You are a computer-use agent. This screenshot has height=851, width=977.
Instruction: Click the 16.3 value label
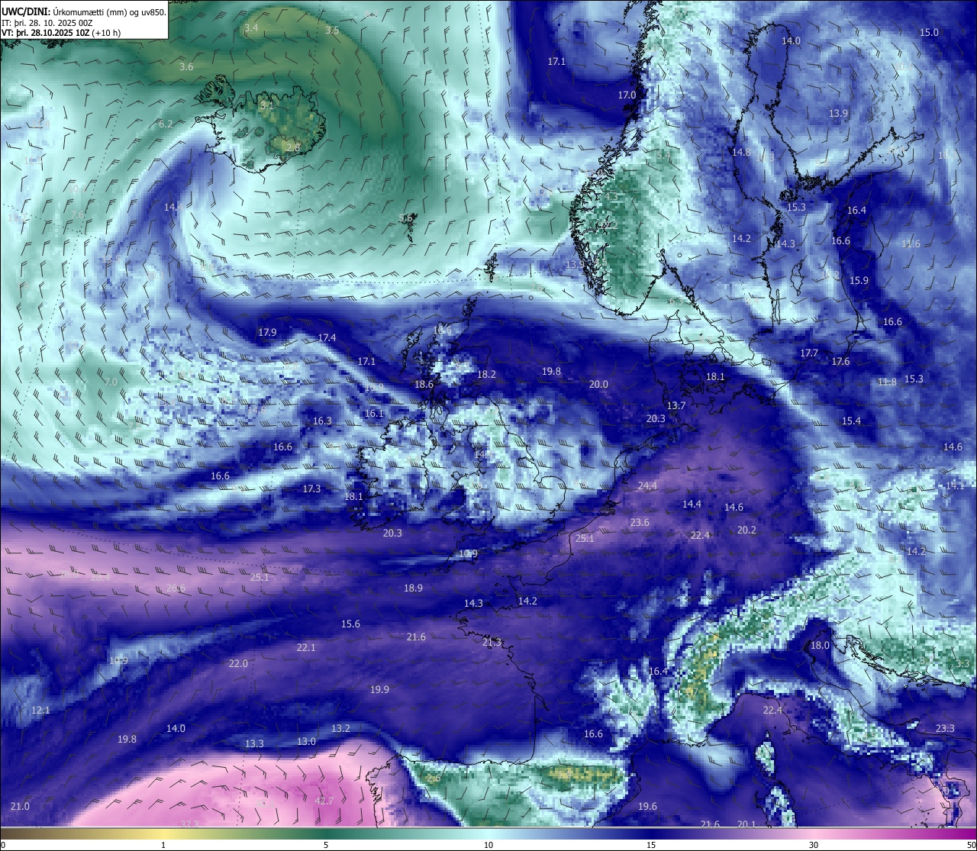(x=322, y=421)
